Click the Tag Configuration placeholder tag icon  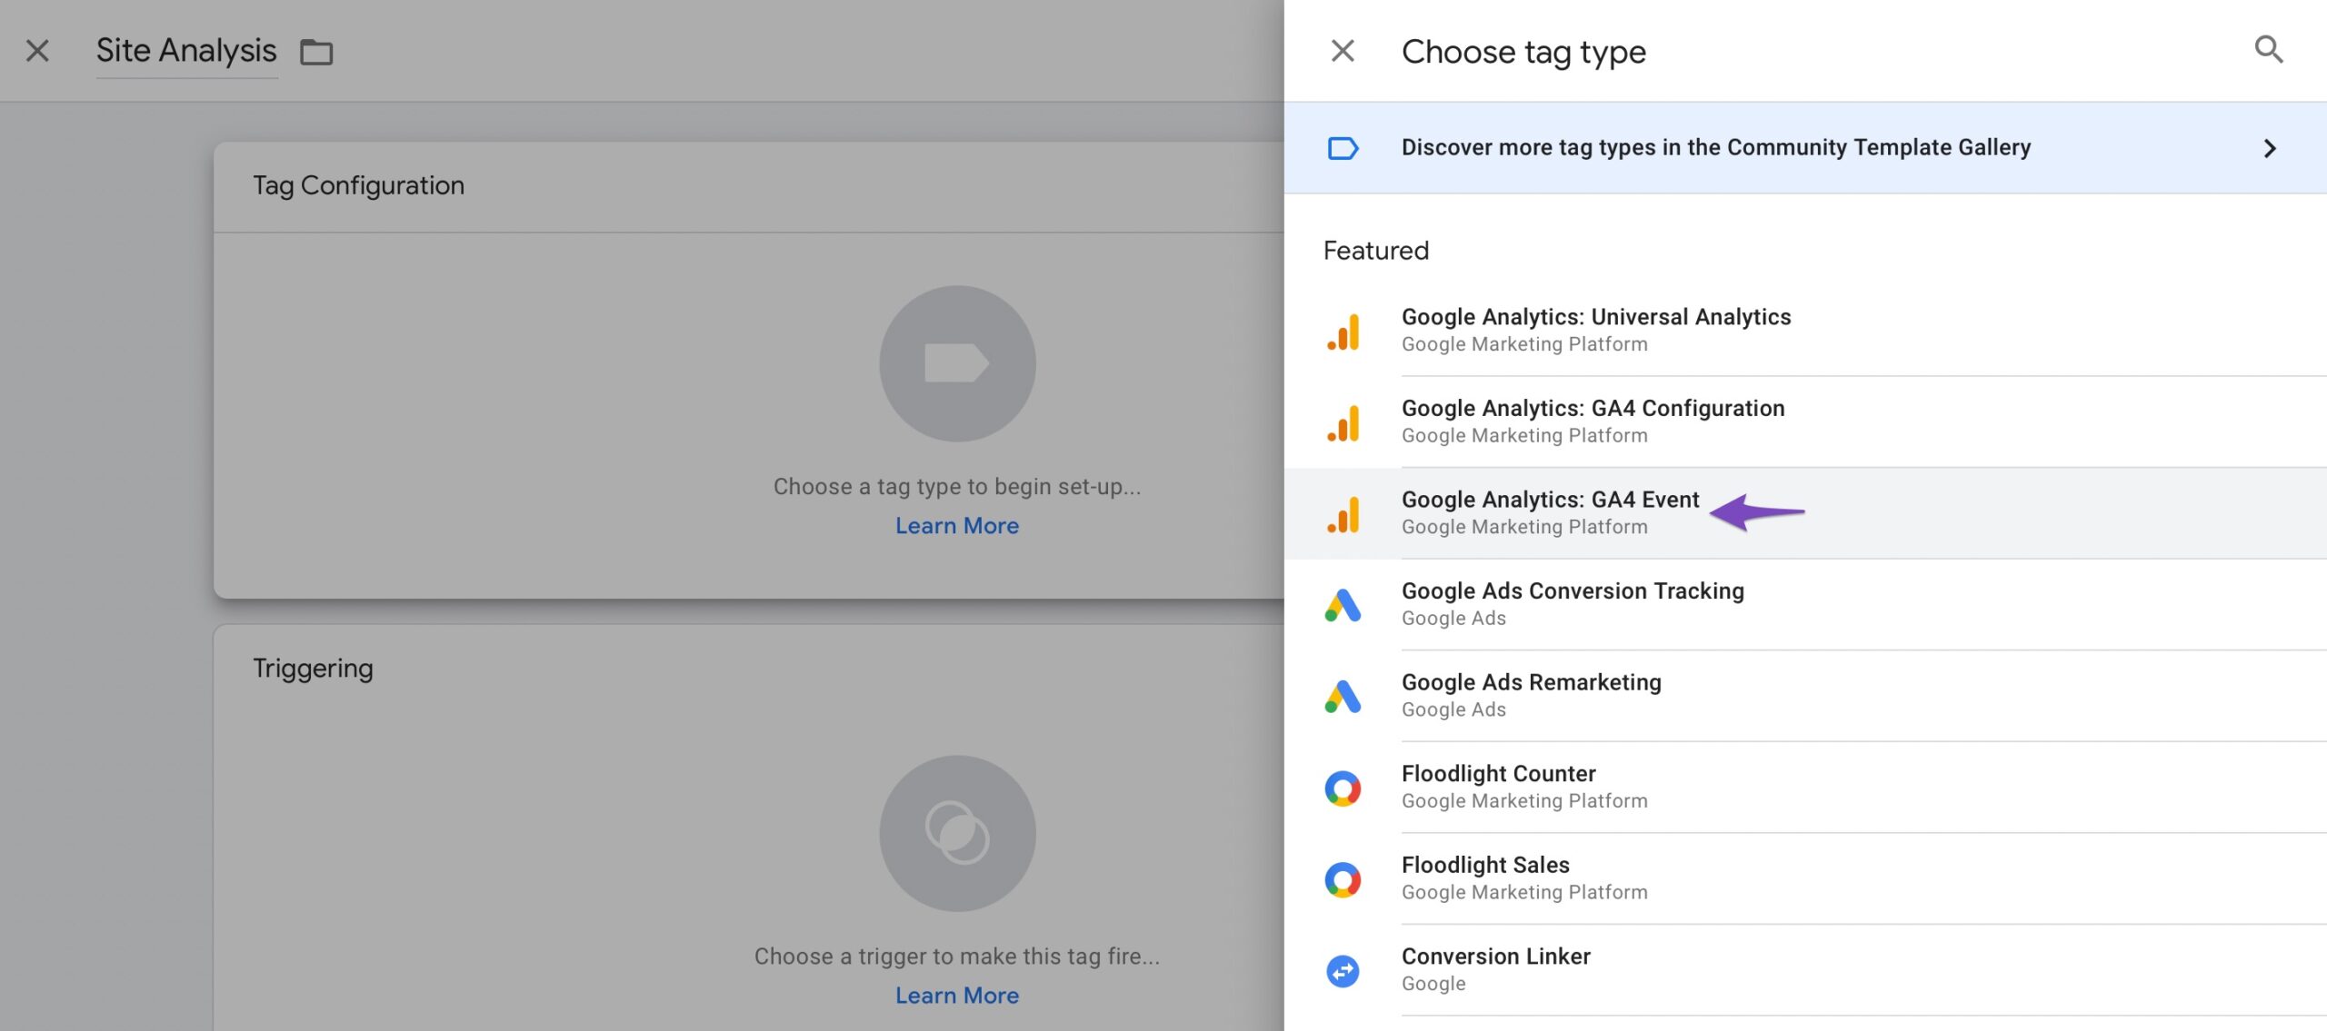(x=957, y=363)
